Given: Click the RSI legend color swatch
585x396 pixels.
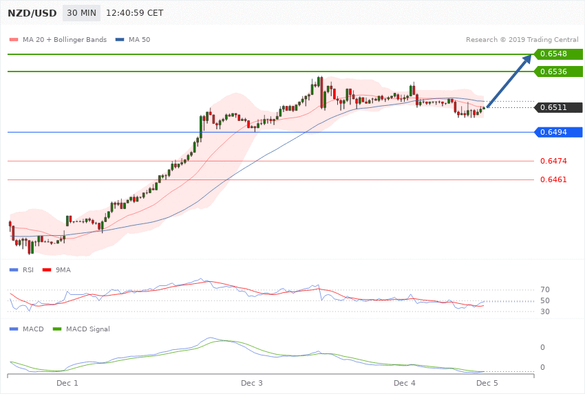Looking at the screenshot, I should click(x=14, y=269).
